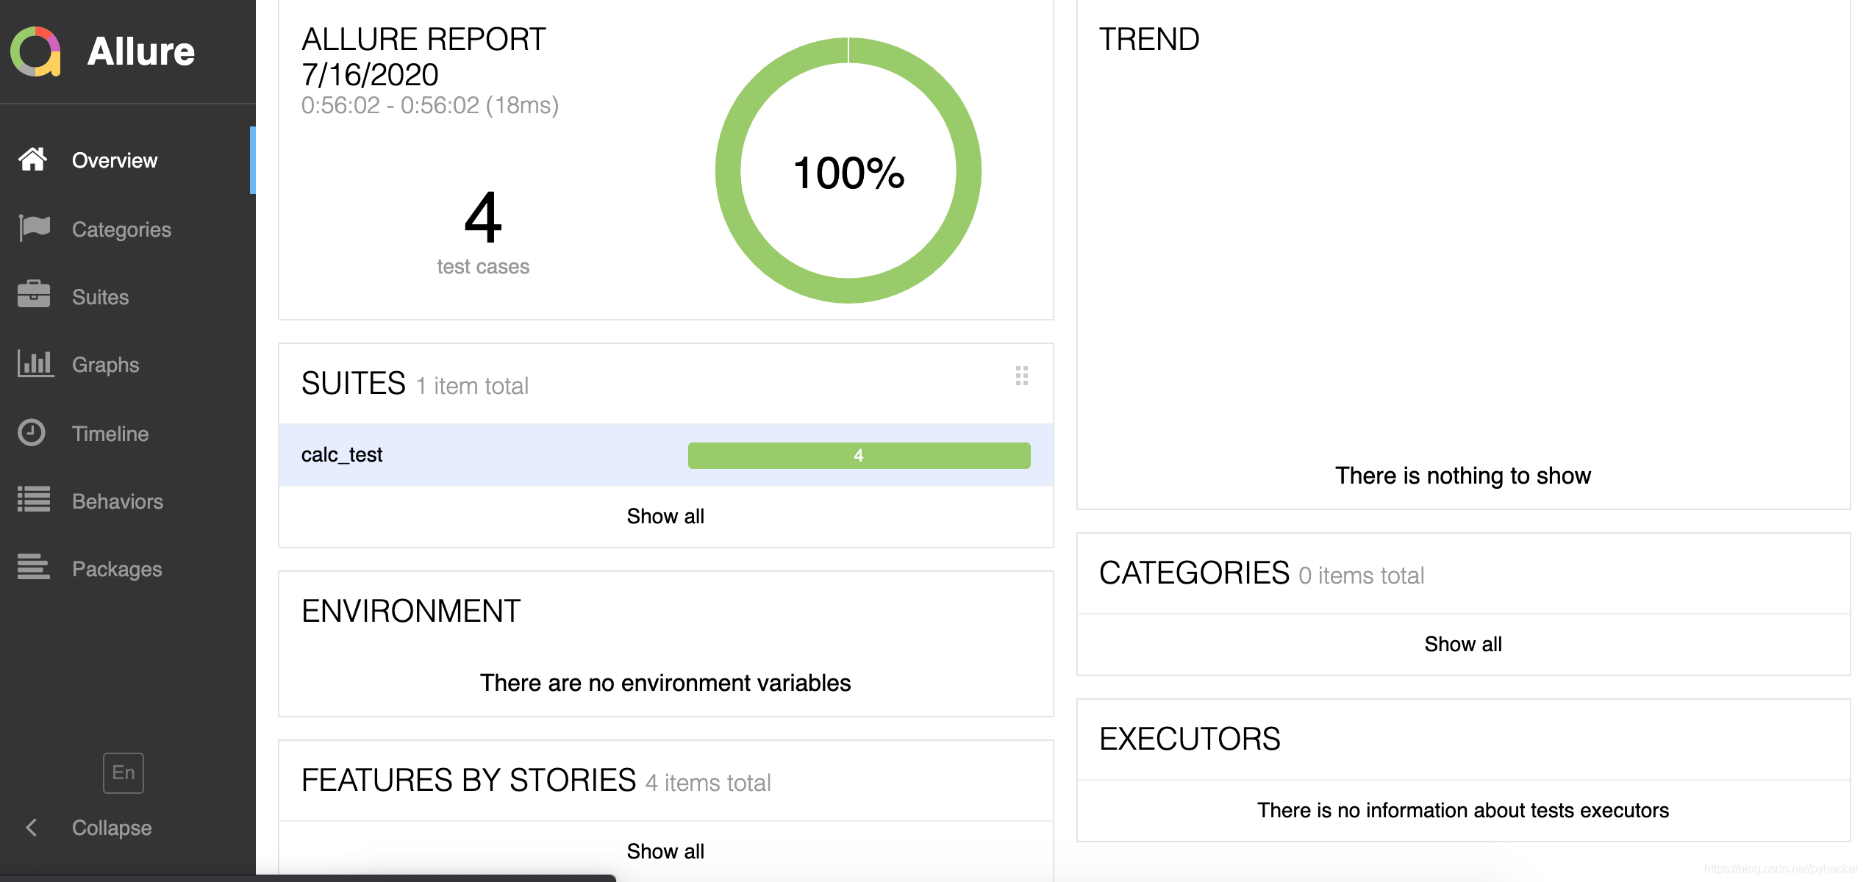Collapse the sidebar with the chevron arrow
1866x882 pixels.
(x=32, y=828)
